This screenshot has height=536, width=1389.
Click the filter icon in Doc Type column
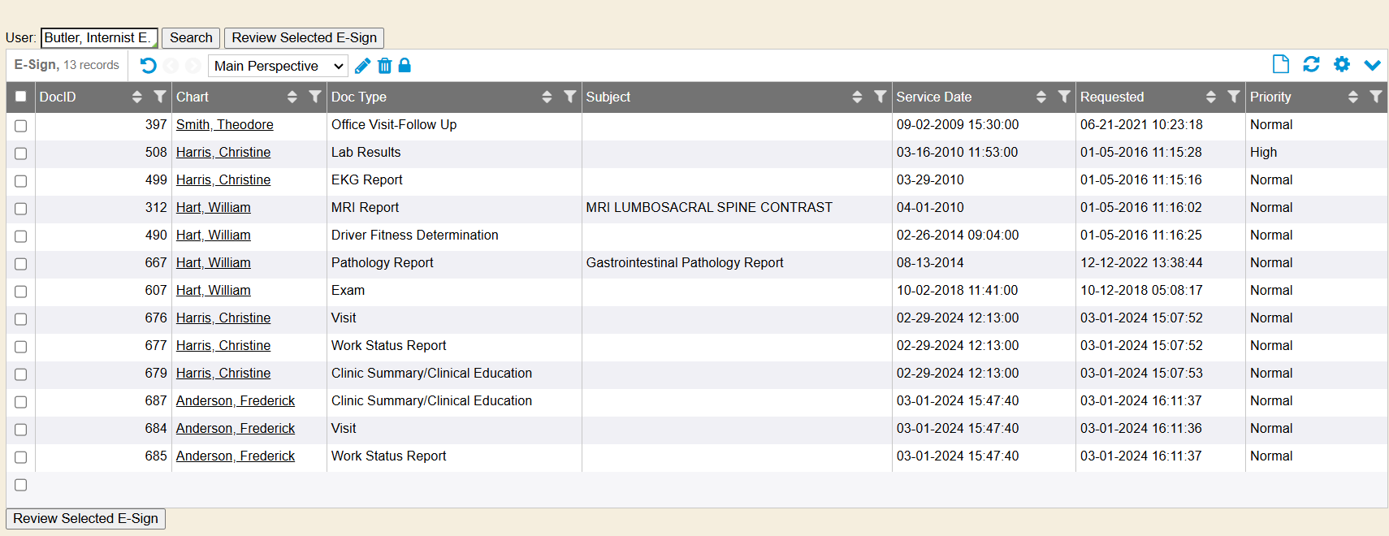pos(570,97)
